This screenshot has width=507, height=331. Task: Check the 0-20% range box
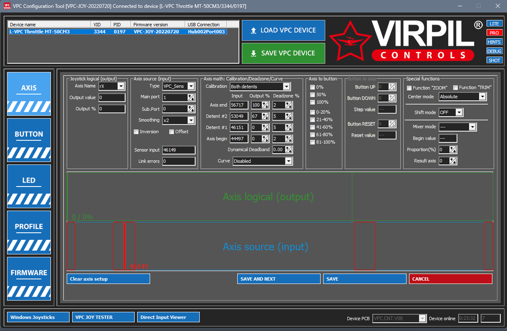[312, 112]
